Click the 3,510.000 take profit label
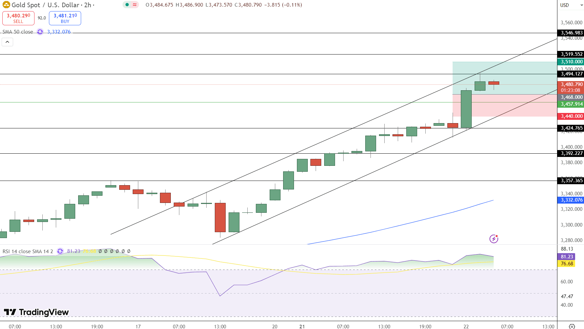This screenshot has height=329, width=584. pos(572,62)
